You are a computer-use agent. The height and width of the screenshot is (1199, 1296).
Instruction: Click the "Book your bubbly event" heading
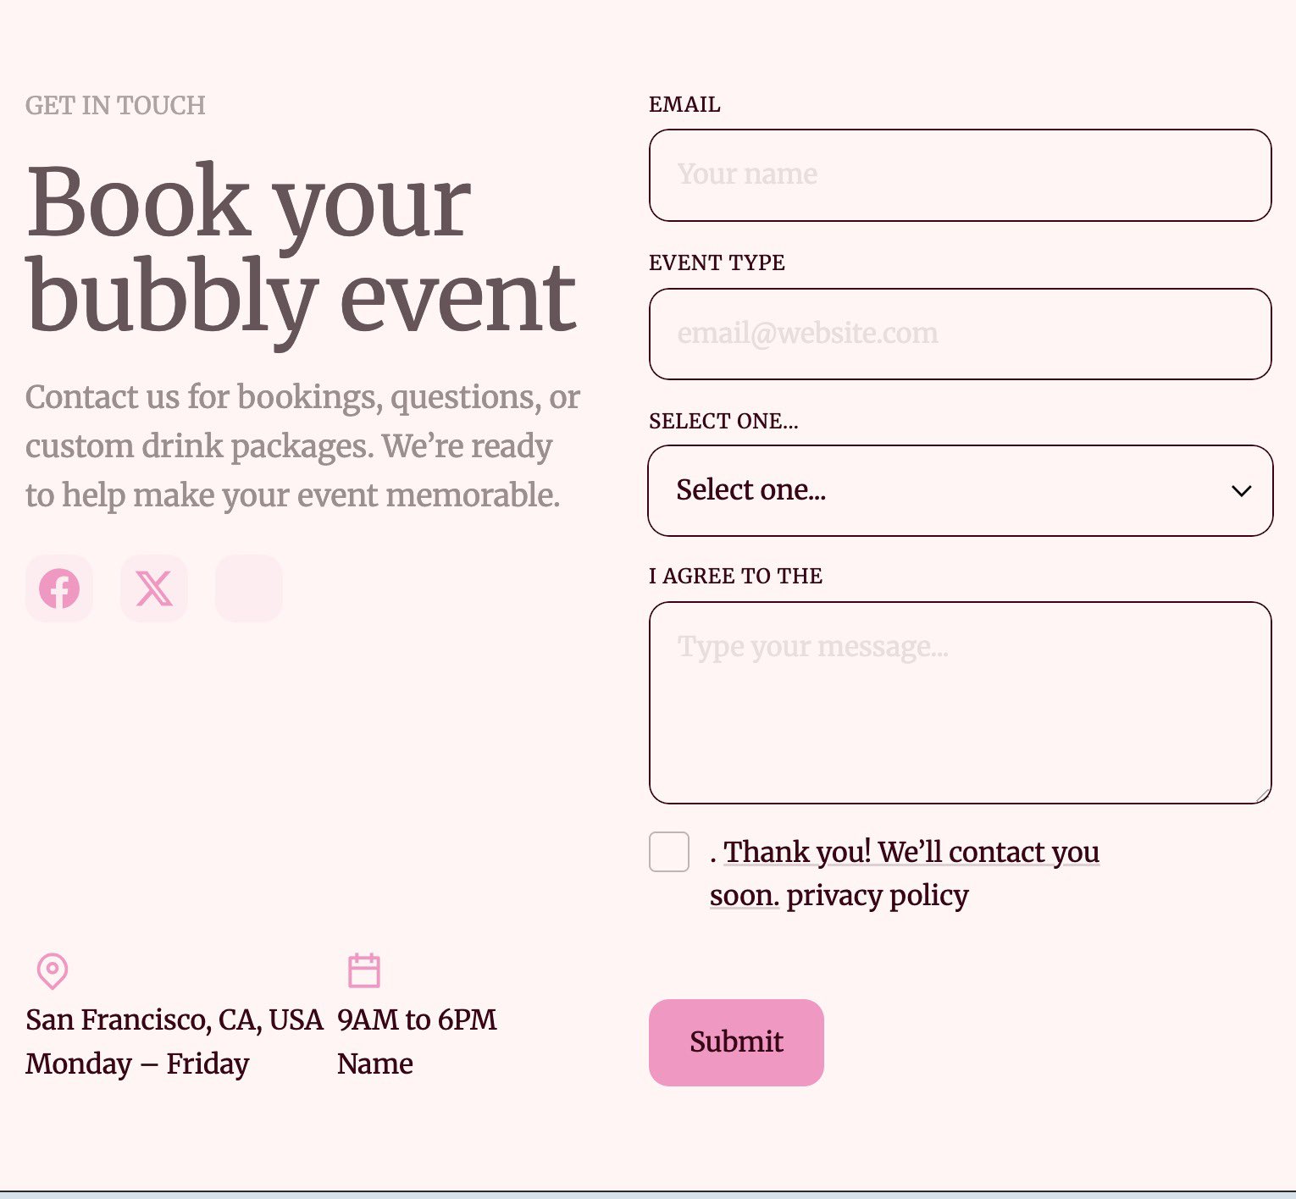(301, 249)
